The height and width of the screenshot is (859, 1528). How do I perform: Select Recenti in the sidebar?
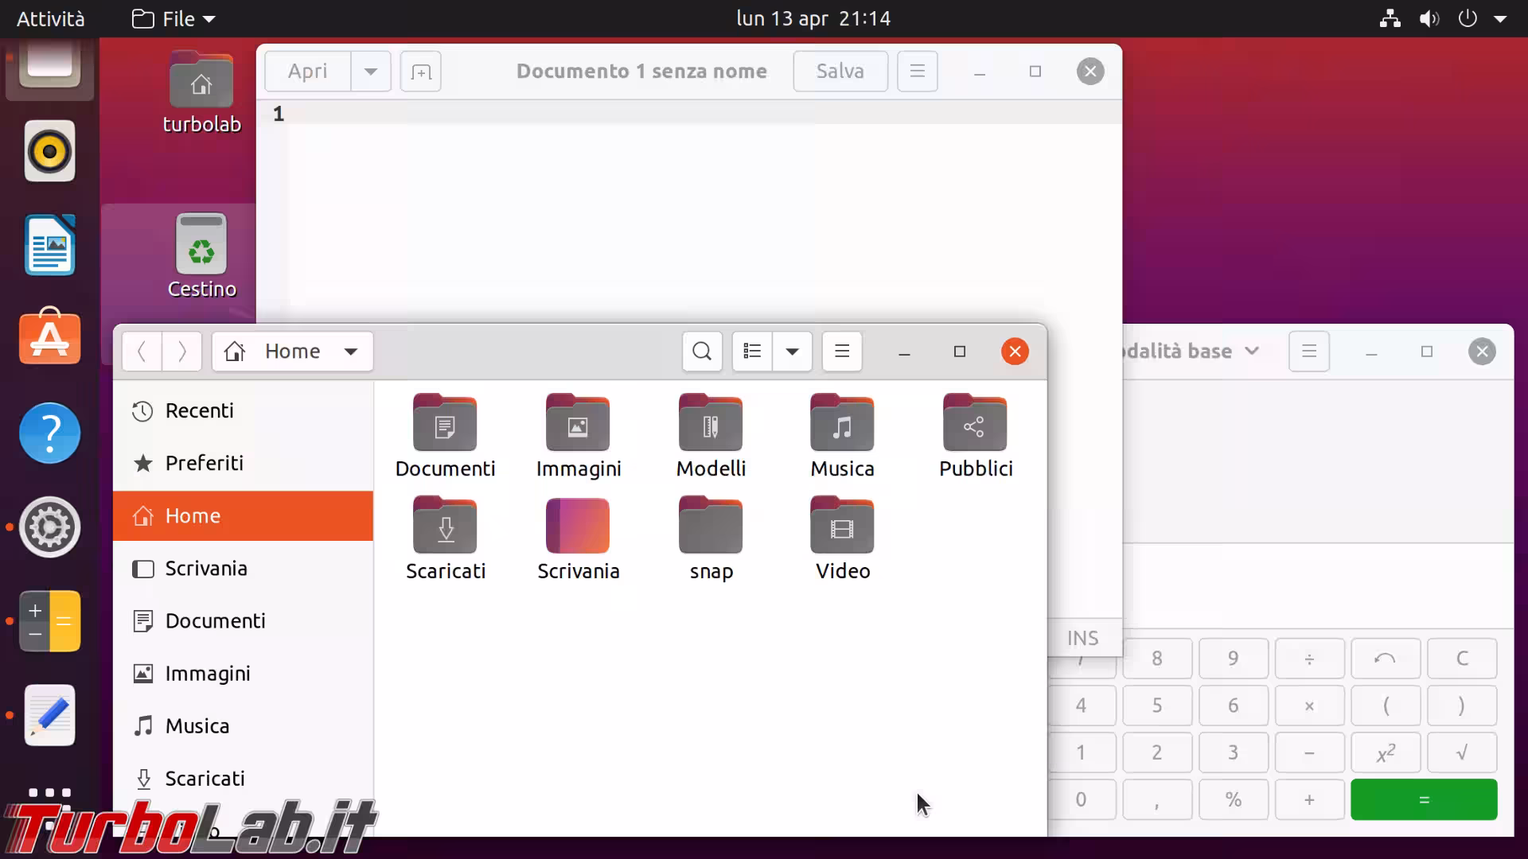click(199, 410)
